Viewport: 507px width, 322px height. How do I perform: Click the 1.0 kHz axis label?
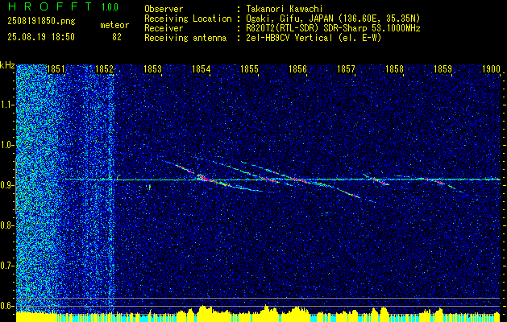(x=7, y=145)
